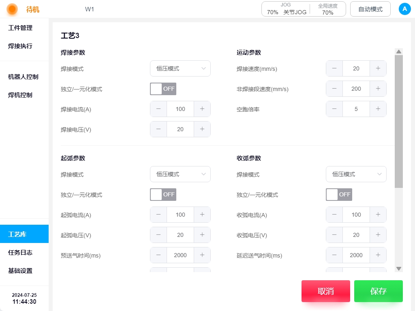Open 工件管理 in the sidebar
This screenshot has height=311, width=415.
20,28
